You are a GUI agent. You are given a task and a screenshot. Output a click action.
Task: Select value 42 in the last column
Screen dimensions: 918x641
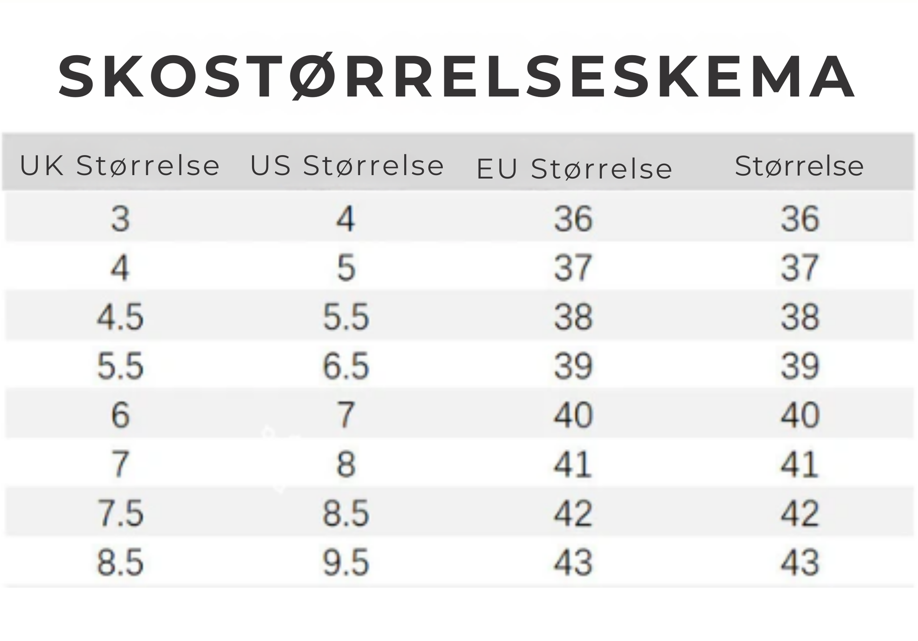(800, 513)
